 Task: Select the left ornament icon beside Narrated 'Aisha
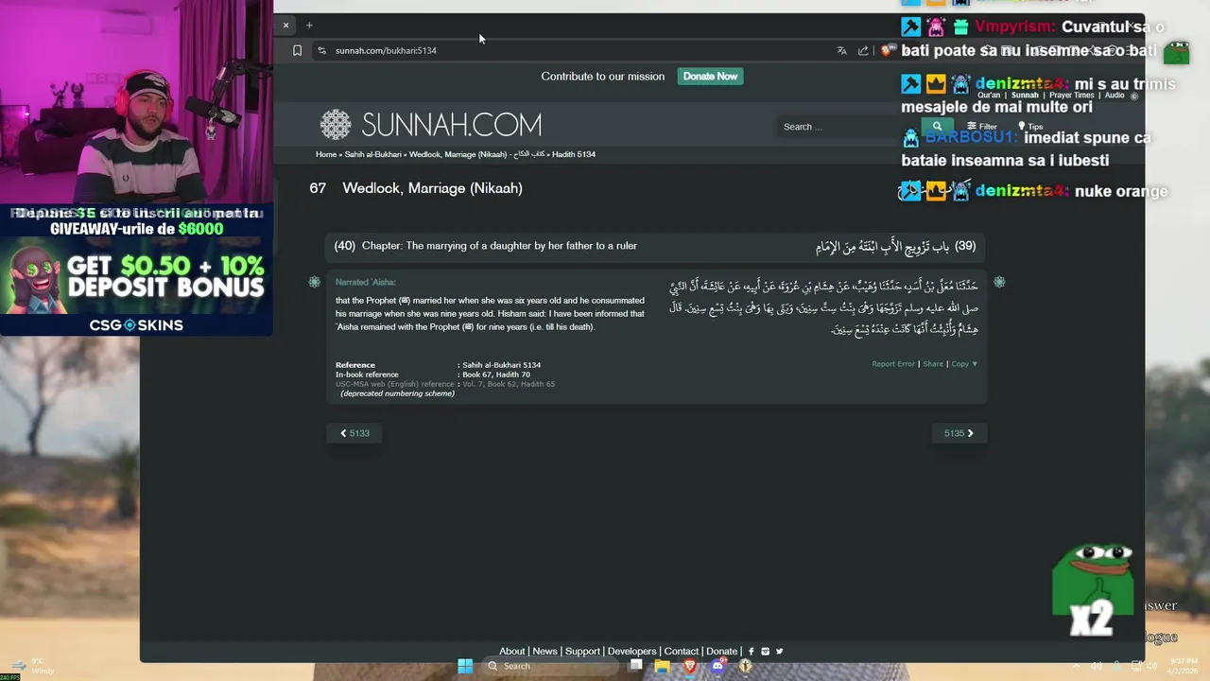[x=315, y=282]
